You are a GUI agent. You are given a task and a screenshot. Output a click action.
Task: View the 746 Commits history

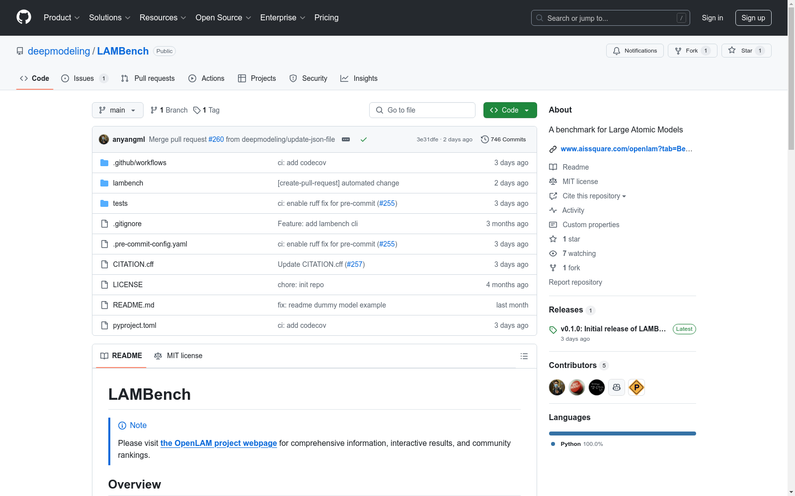pos(503,139)
